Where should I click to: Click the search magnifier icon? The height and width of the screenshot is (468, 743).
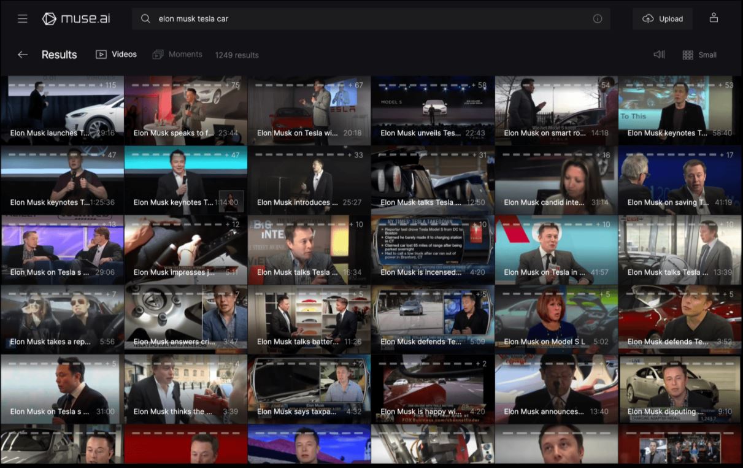pos(145,18)
